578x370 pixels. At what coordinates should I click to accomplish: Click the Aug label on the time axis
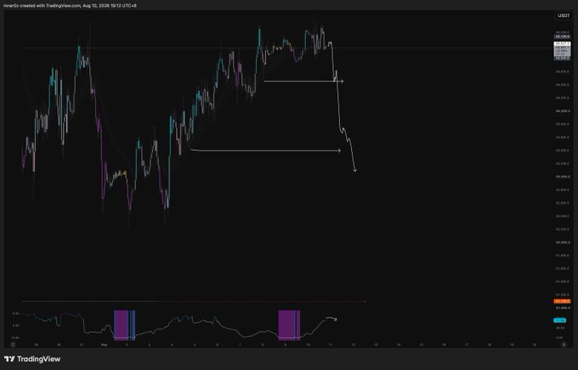click(x=104, y=345)
